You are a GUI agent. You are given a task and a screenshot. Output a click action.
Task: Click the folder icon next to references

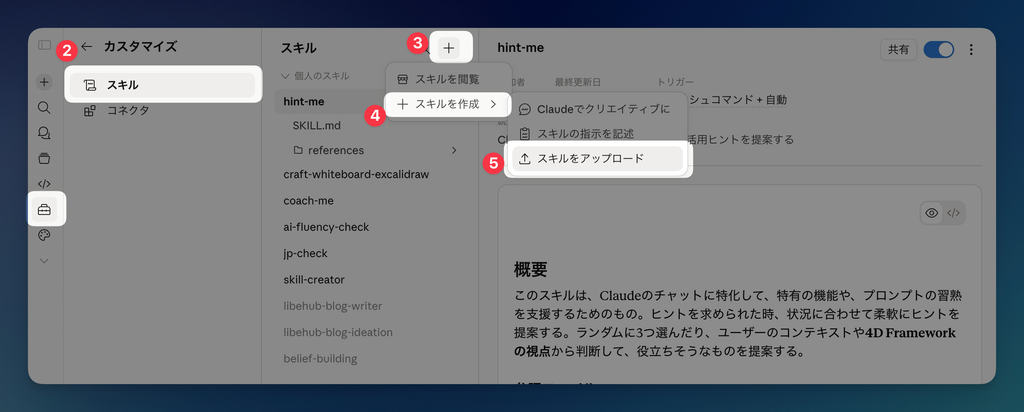click(x=298, y=150)
